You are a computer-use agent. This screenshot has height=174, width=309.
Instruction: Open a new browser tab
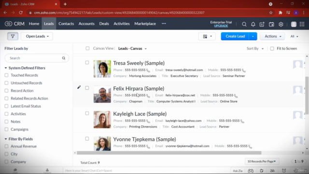(65, 4)
